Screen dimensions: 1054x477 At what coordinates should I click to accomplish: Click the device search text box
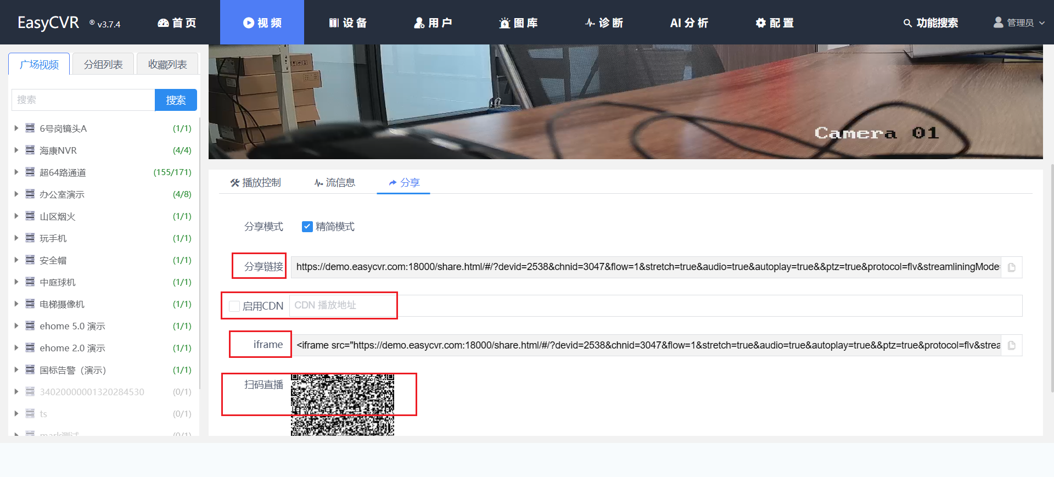tap(83, 100)
